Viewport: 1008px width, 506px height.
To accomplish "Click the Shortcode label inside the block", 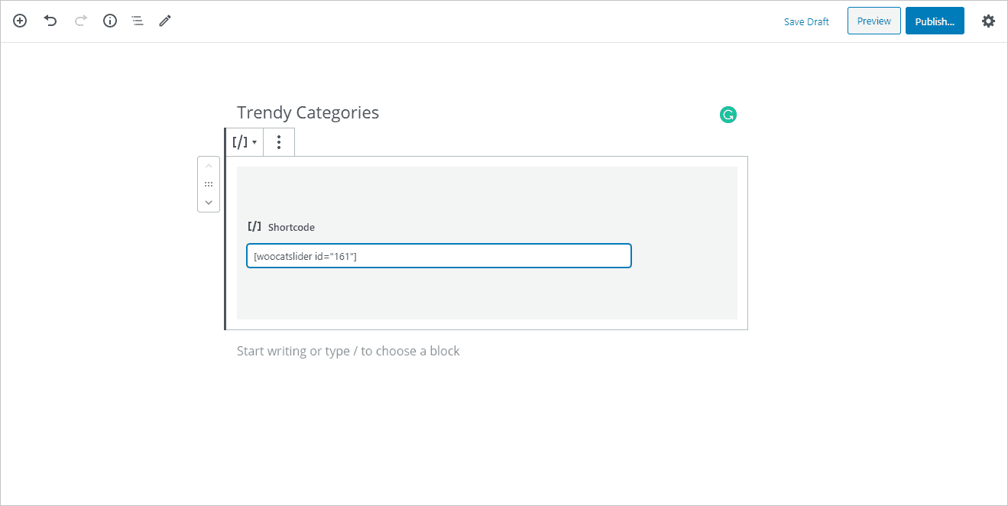I will (x=291, y=227).
